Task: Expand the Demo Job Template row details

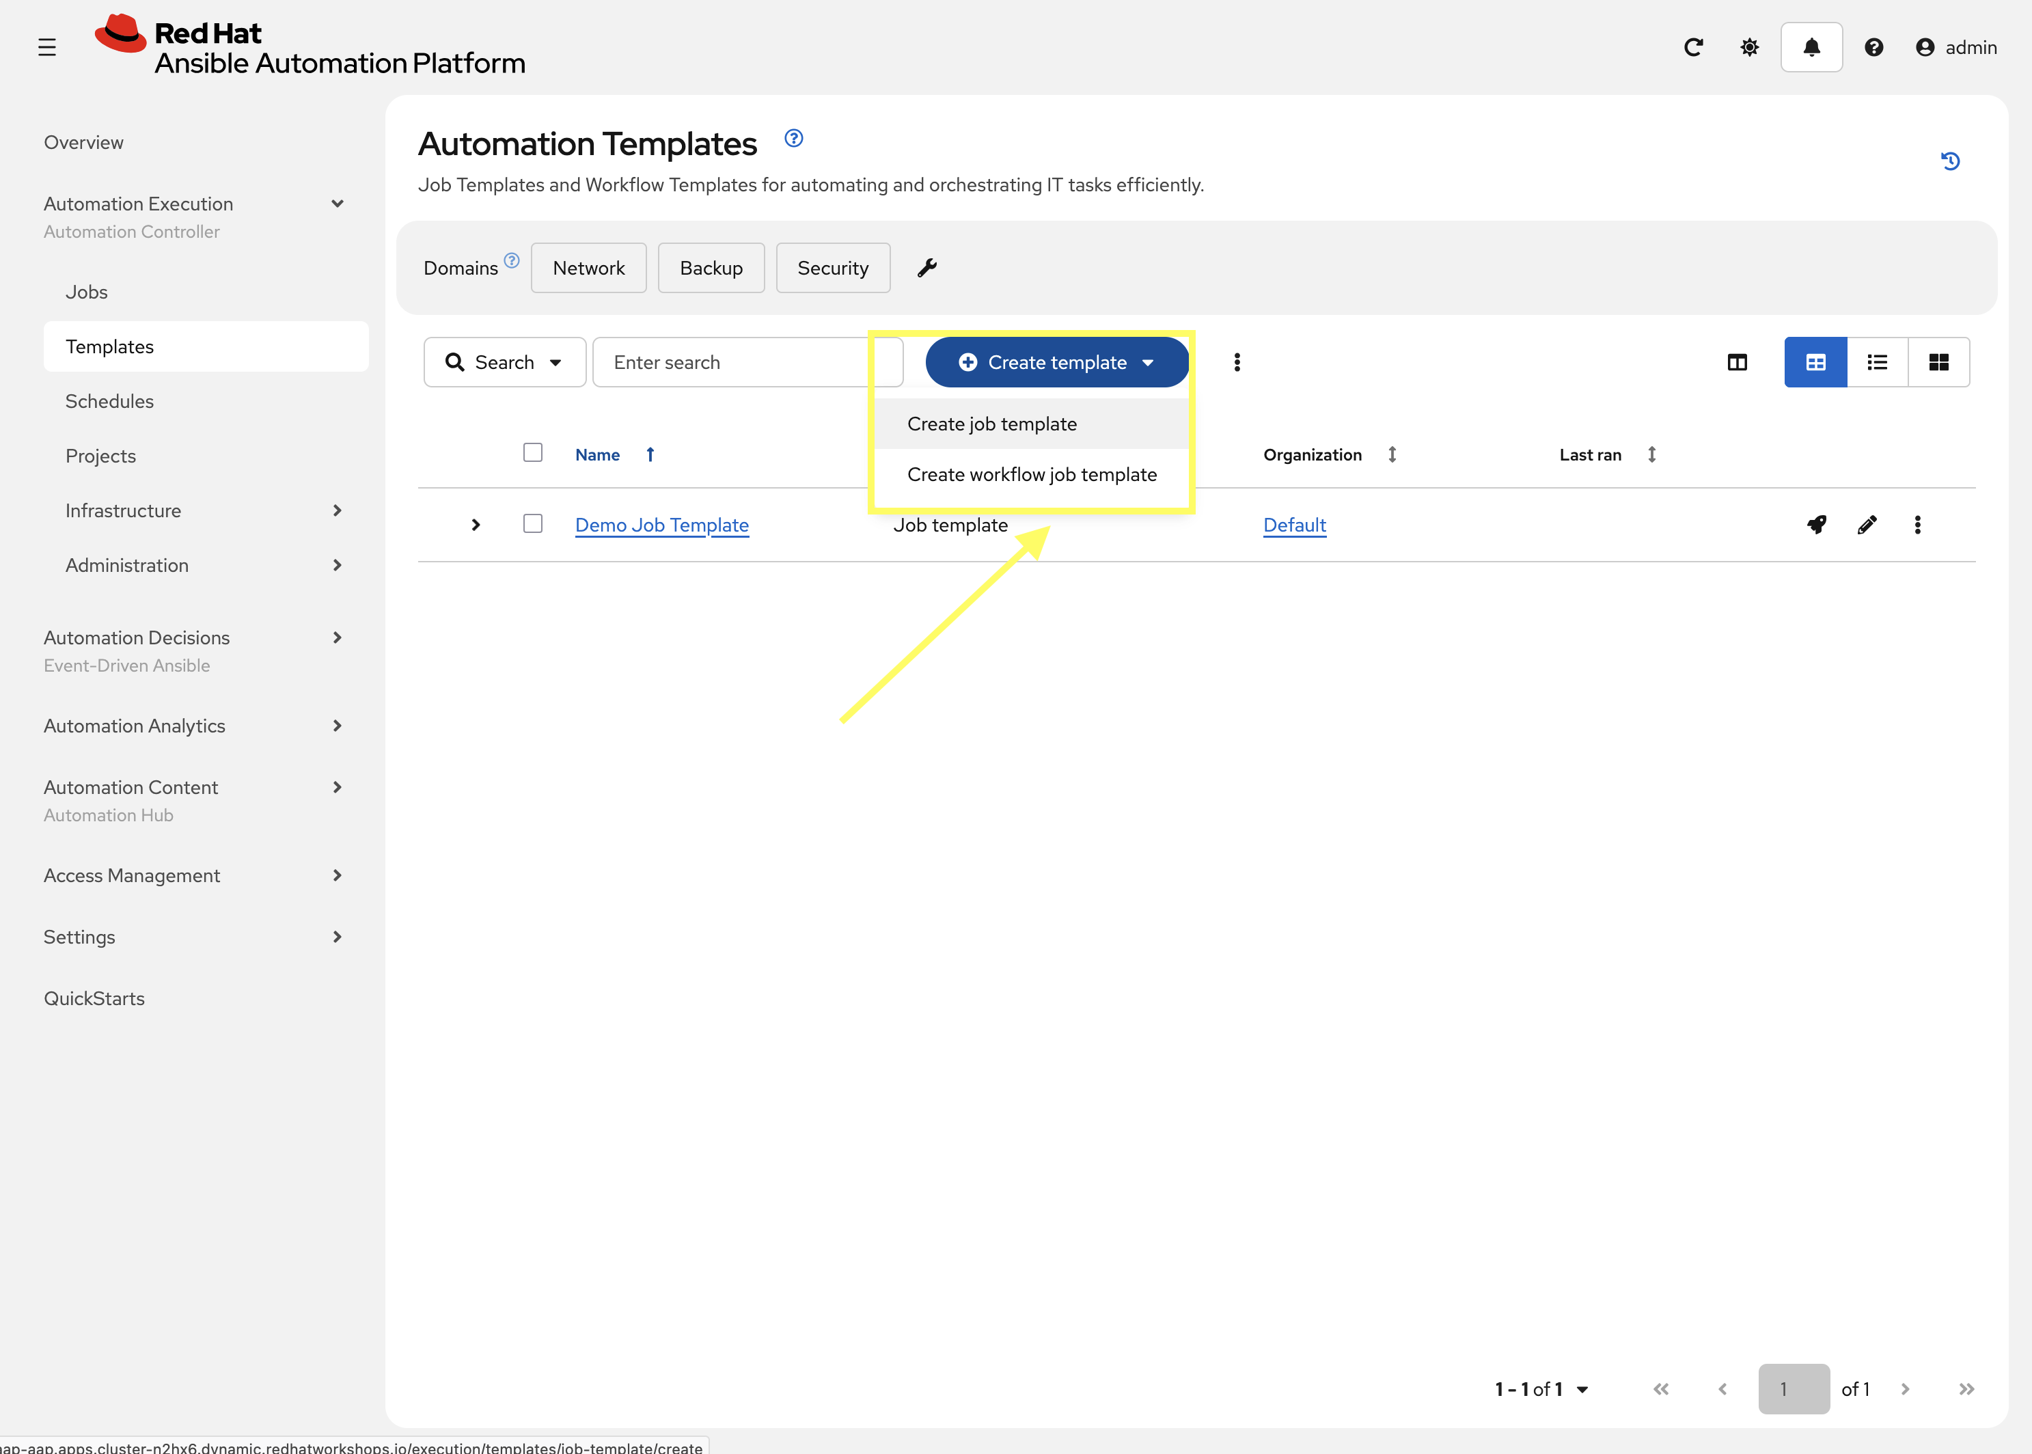Action: point(476,525)
